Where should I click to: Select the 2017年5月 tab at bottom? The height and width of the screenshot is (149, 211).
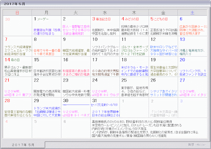(x=23, y=145)
